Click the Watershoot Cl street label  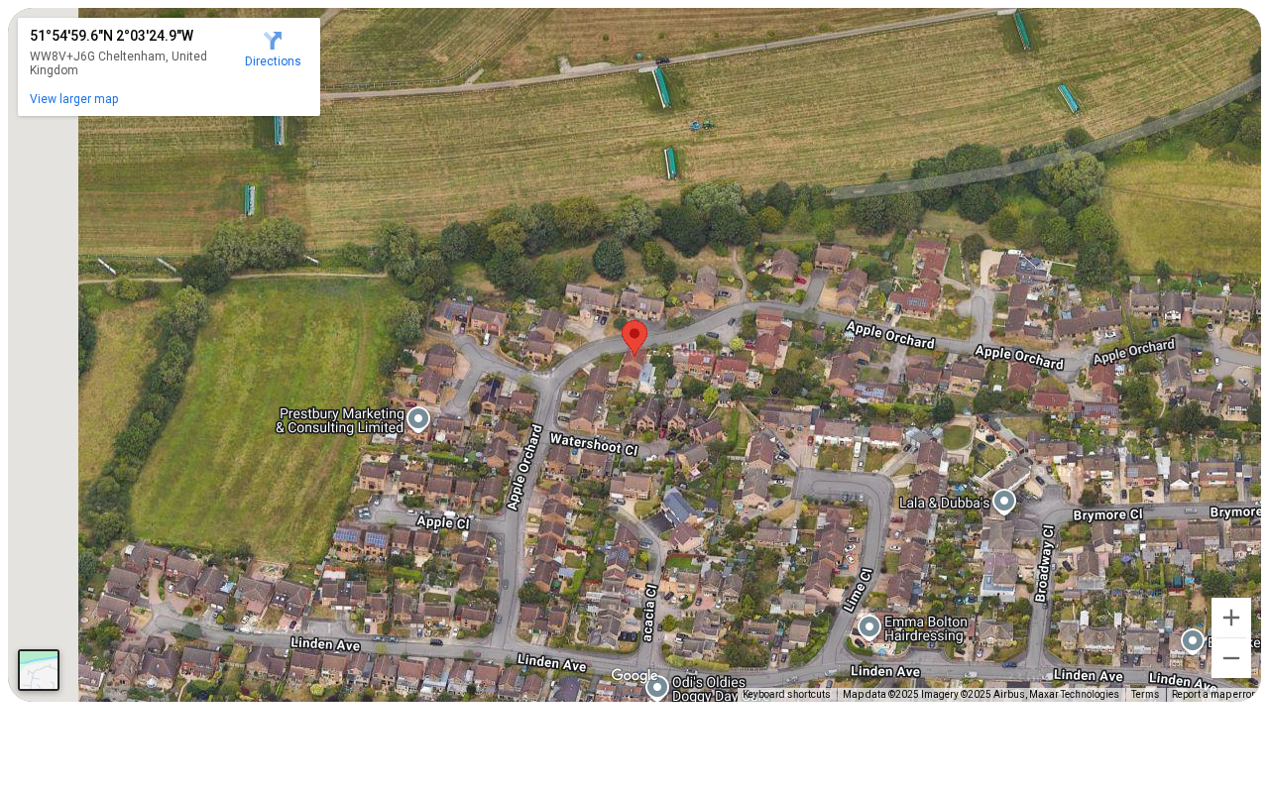tap(594, 443)
